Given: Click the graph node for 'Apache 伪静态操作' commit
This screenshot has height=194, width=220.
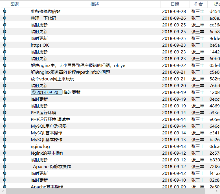Looking at the screenshot, I should tap(5, 167).
